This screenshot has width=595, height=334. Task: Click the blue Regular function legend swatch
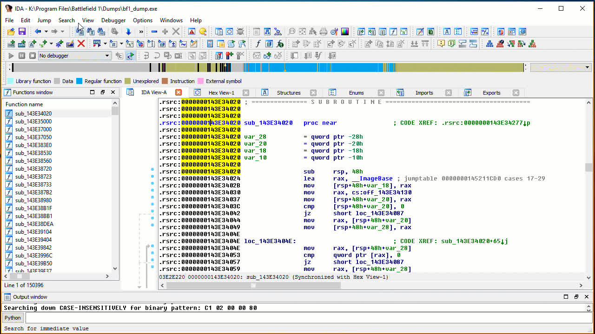[x=79, y=81]
